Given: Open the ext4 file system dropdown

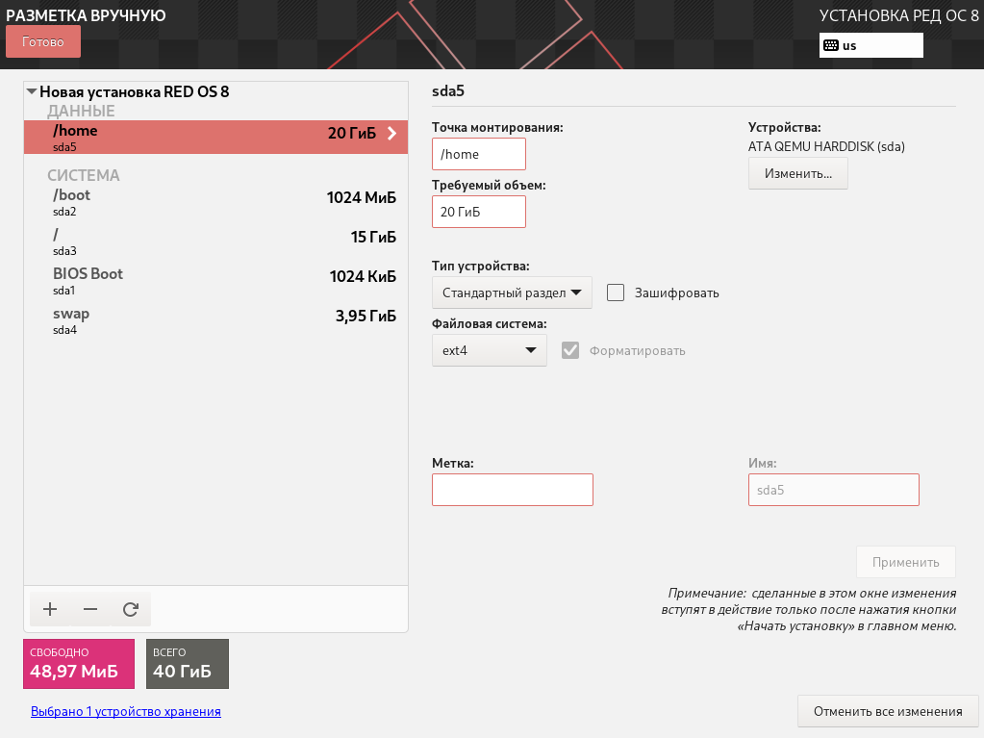Looking at the screenshot, I should pyautogui.click(x=490, y=350).
